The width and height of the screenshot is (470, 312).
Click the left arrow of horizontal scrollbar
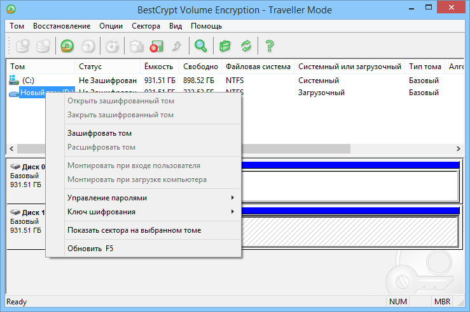[11, 148]
